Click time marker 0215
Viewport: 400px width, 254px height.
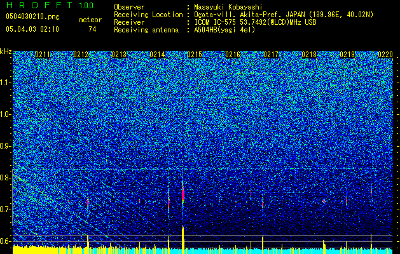pos(195,55)
